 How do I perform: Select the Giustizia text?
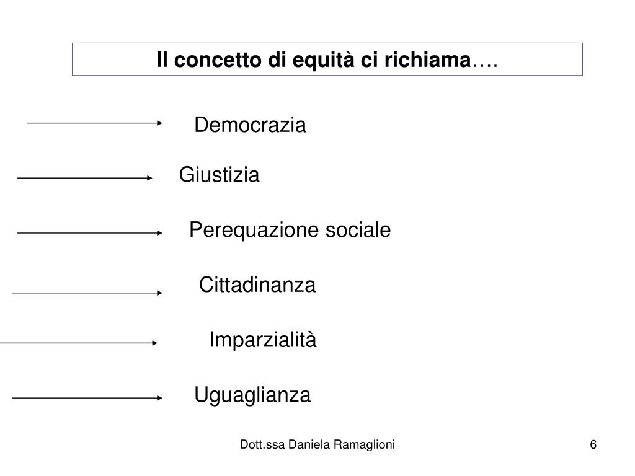219,175
